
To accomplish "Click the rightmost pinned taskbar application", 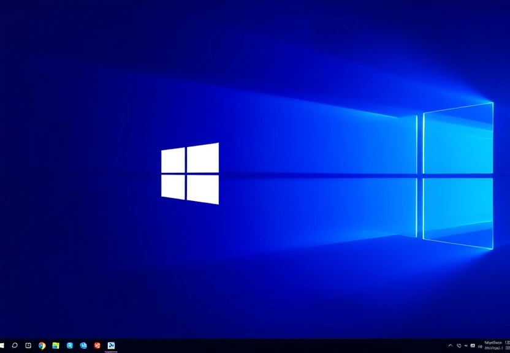I will click(x=112, y=345).
